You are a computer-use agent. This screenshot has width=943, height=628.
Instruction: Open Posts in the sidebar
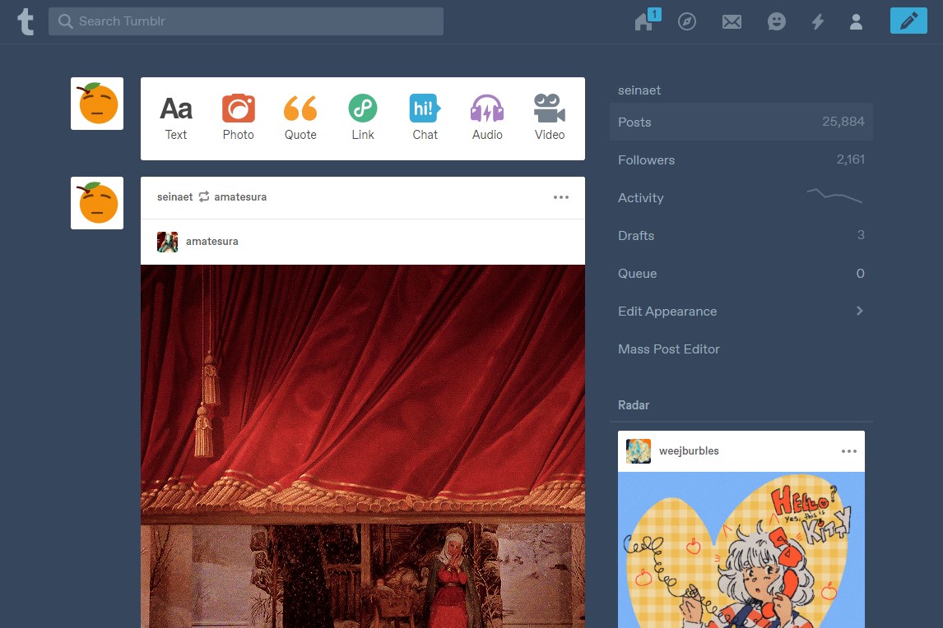coord(741,122)
